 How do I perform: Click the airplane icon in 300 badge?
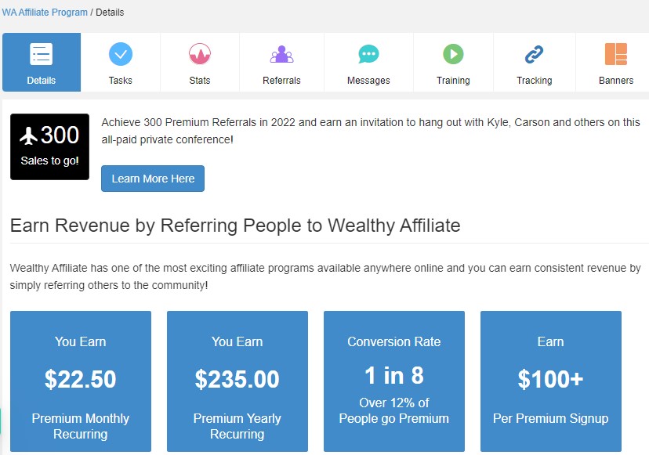pyautogui.click(x=28, y=135)
